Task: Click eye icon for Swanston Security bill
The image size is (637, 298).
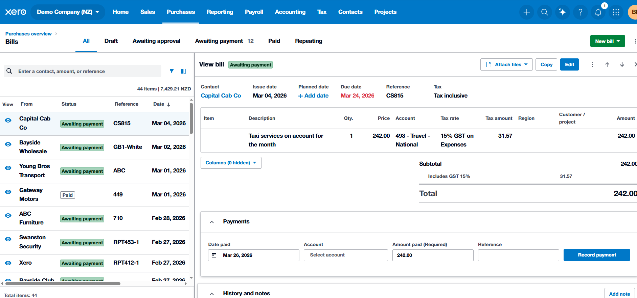Action: pyautogui.click(x=8, y=239)
